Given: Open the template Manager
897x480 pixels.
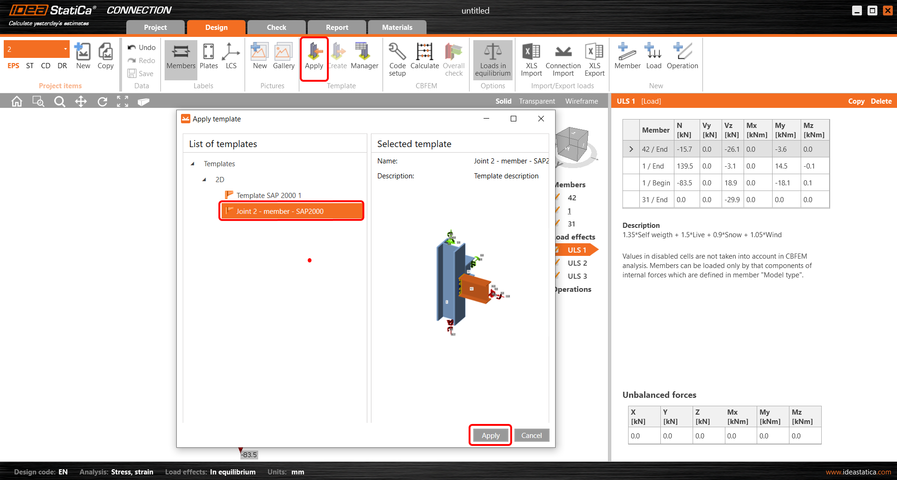Looking at the screenshot, I should (x=364, y=56).
